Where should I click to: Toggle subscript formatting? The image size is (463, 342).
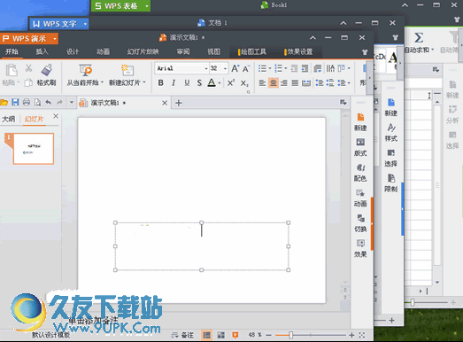[244, 83]
